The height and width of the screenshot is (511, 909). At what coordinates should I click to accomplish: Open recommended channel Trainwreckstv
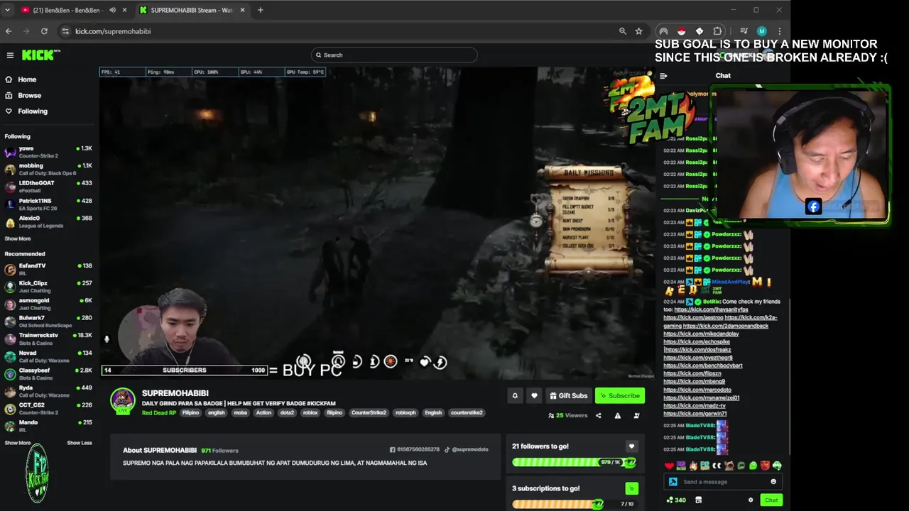point(48,339)
